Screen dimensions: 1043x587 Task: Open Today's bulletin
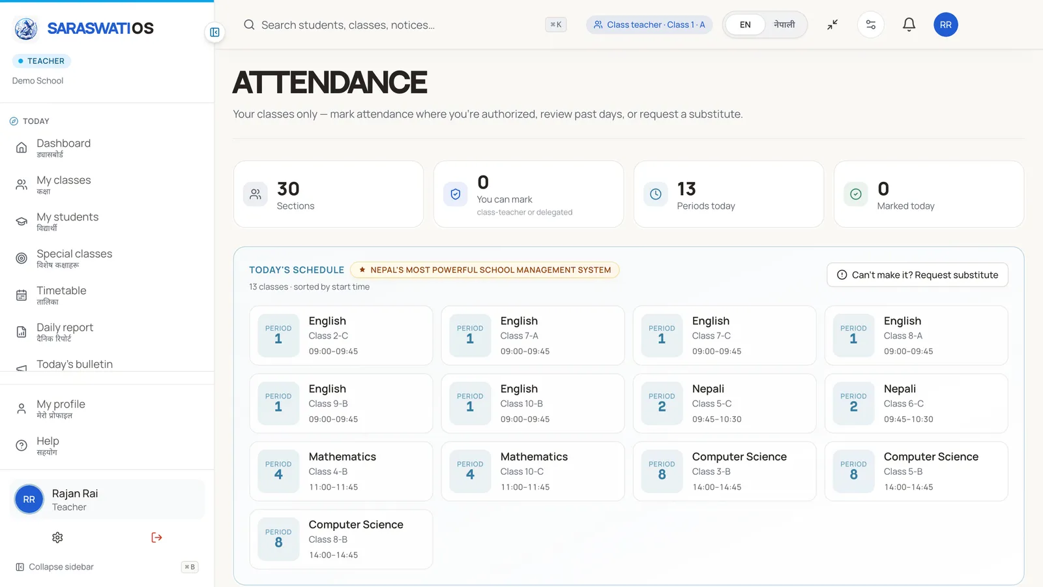point(107,364)
